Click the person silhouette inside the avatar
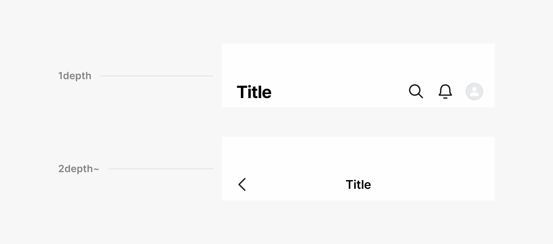Viewport: 553px width, 244px height. [474, 91]
